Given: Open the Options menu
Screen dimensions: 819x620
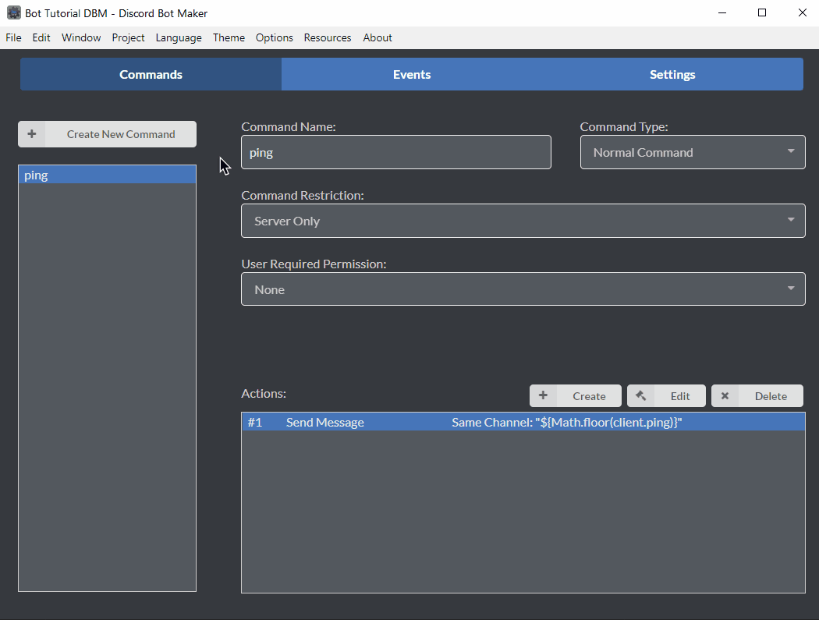Looking at the screenshot, I should coord(275,37).
